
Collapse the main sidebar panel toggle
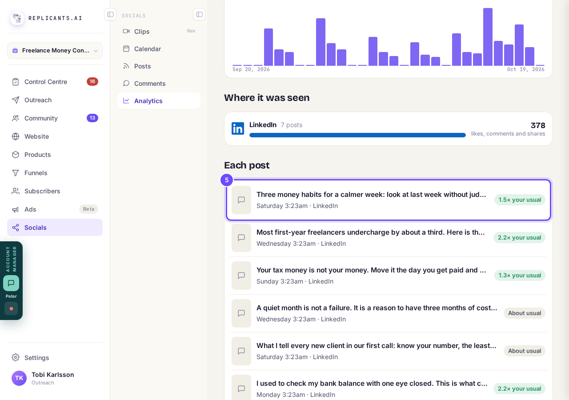click(110, 14)
